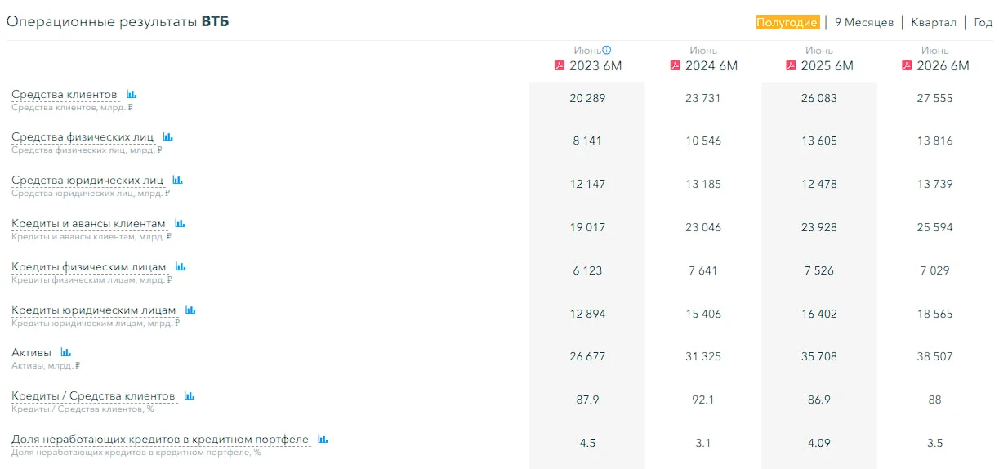
Task: Show chart icon for Кредиты / Средства клиентов
Action: coord(190,395)
